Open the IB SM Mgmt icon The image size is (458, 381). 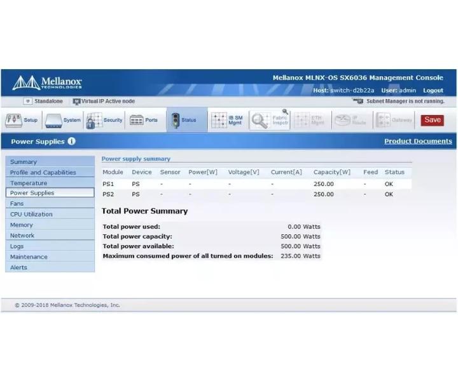(x=219, y=120)
